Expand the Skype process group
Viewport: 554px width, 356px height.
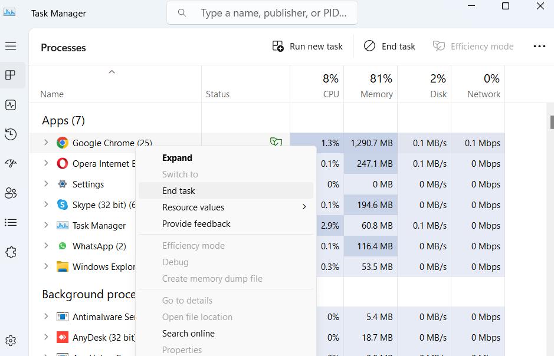[x=46, y=205]
